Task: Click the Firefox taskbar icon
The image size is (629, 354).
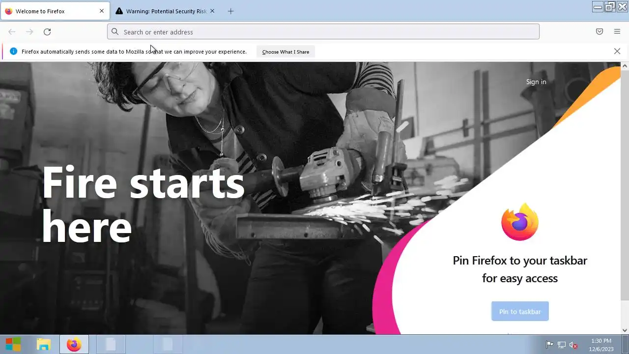Action: pos(74,344)
